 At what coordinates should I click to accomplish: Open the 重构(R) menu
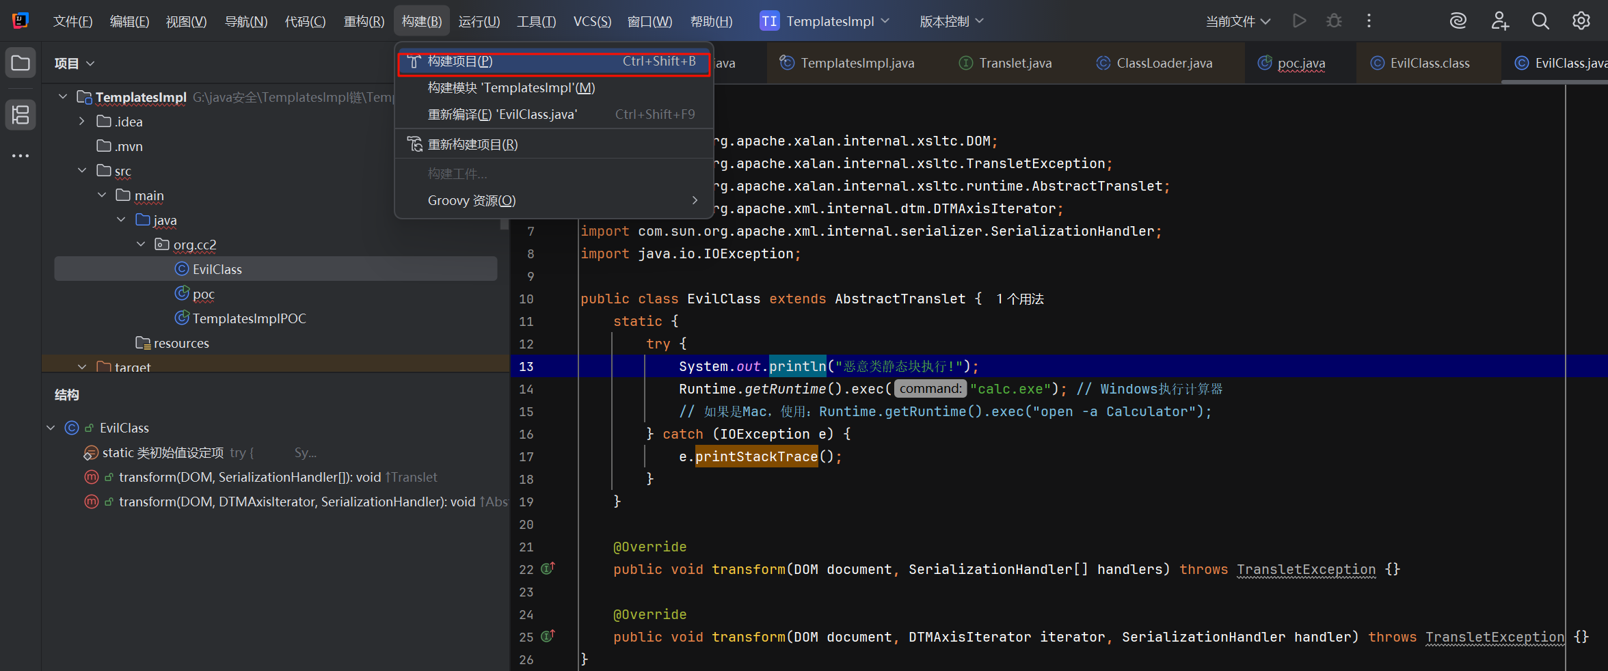coord(364,21)
